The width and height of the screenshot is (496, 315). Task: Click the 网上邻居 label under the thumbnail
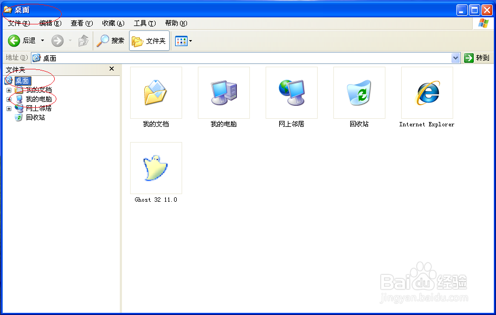291,124
